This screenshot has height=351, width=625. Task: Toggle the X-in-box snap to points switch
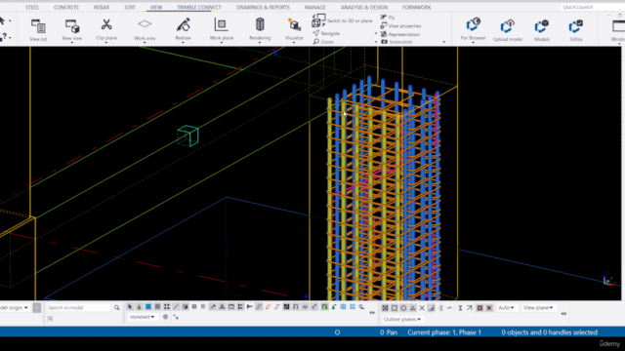point(385,308)
